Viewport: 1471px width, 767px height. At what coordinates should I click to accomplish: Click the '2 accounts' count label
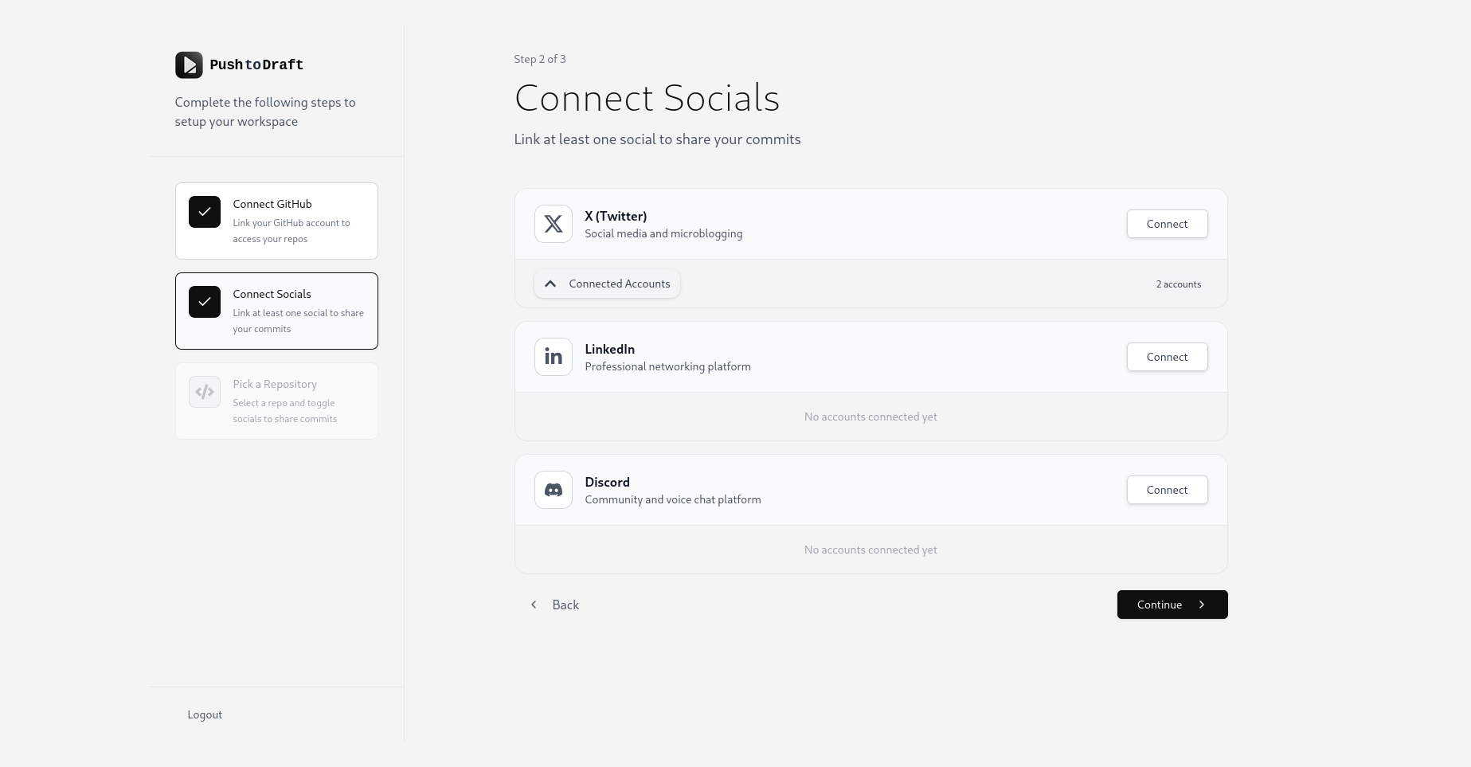coord(1179,284)
